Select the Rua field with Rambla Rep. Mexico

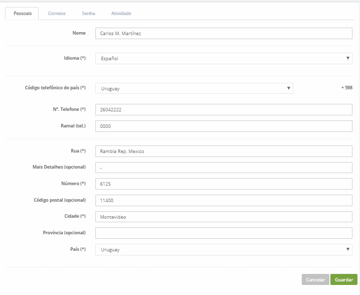pyautogui.click(x=223, y=152)
